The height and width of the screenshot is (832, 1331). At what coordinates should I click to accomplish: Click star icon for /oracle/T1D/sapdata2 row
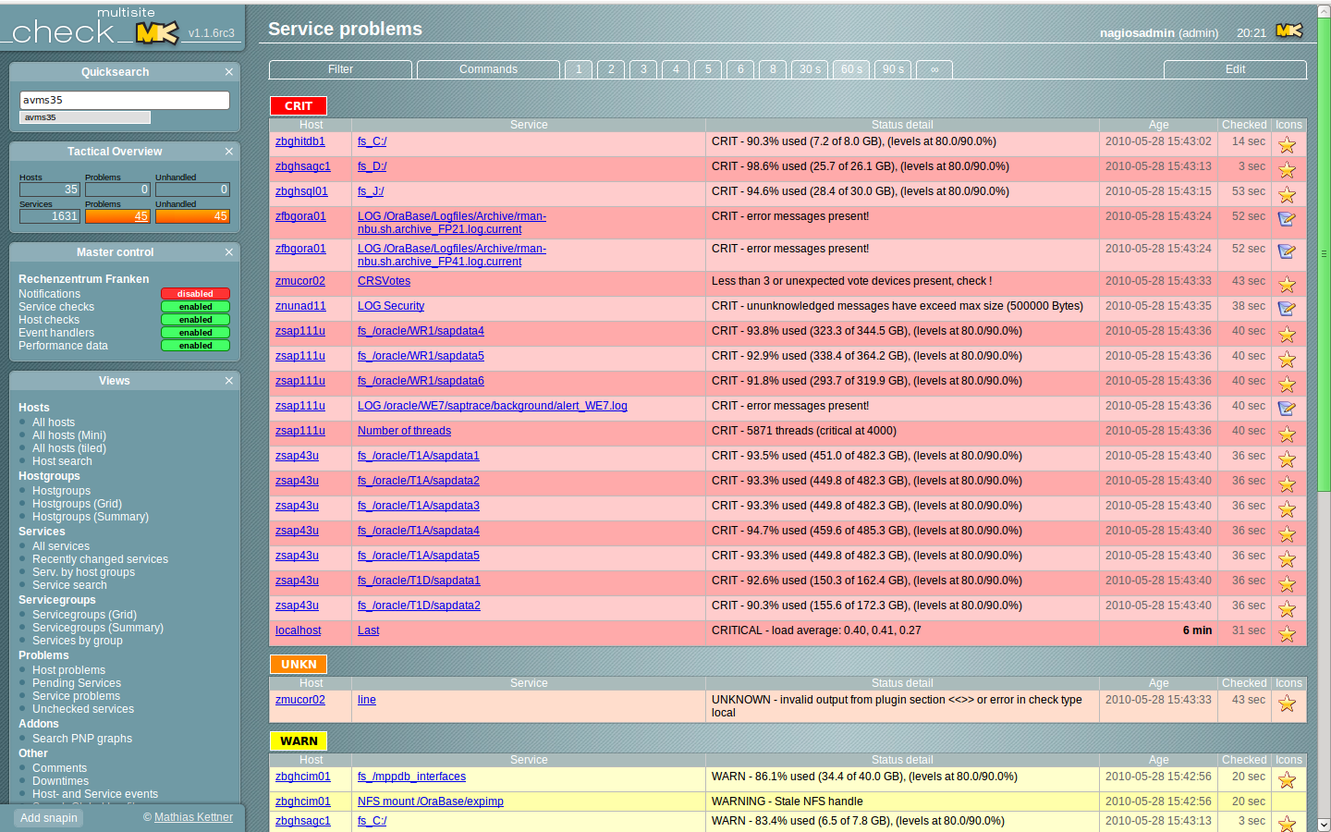click(x=1287, y=608)
